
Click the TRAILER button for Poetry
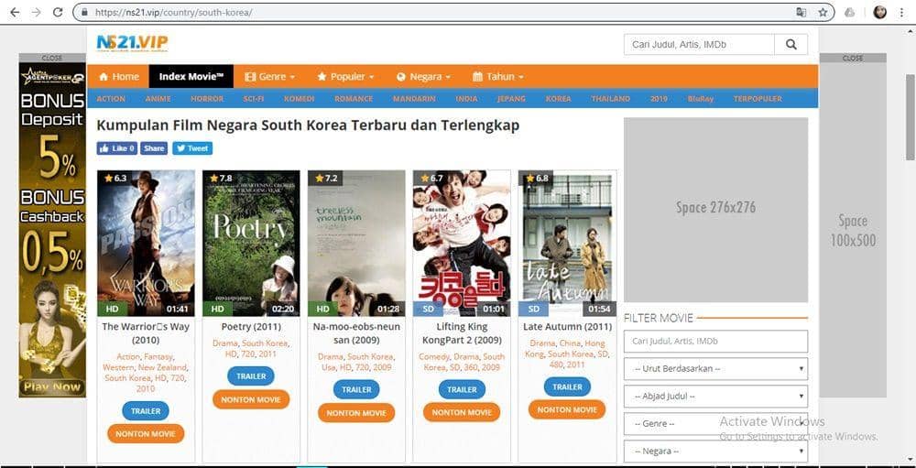tap(251, 375)
